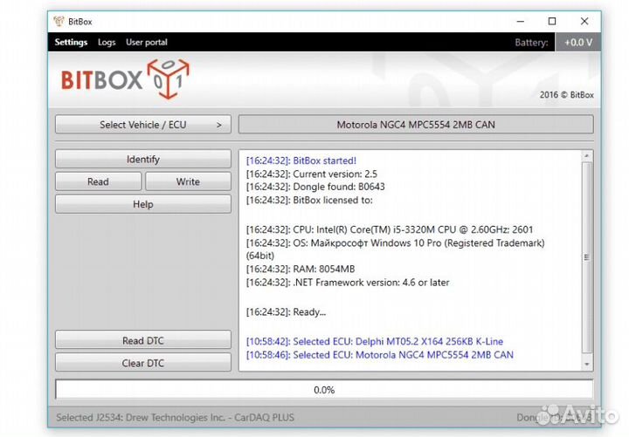The image size is (629, 437).
Task: Click the Selected J2534 status bar text
Action: 175,417
